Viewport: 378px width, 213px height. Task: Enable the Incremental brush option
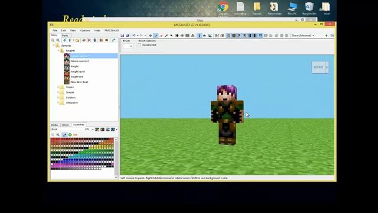139,45
